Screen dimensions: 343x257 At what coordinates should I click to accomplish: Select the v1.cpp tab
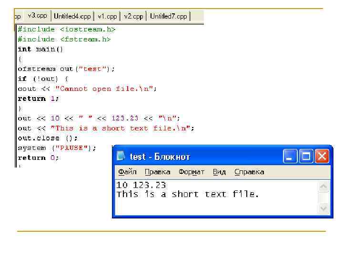107,16
